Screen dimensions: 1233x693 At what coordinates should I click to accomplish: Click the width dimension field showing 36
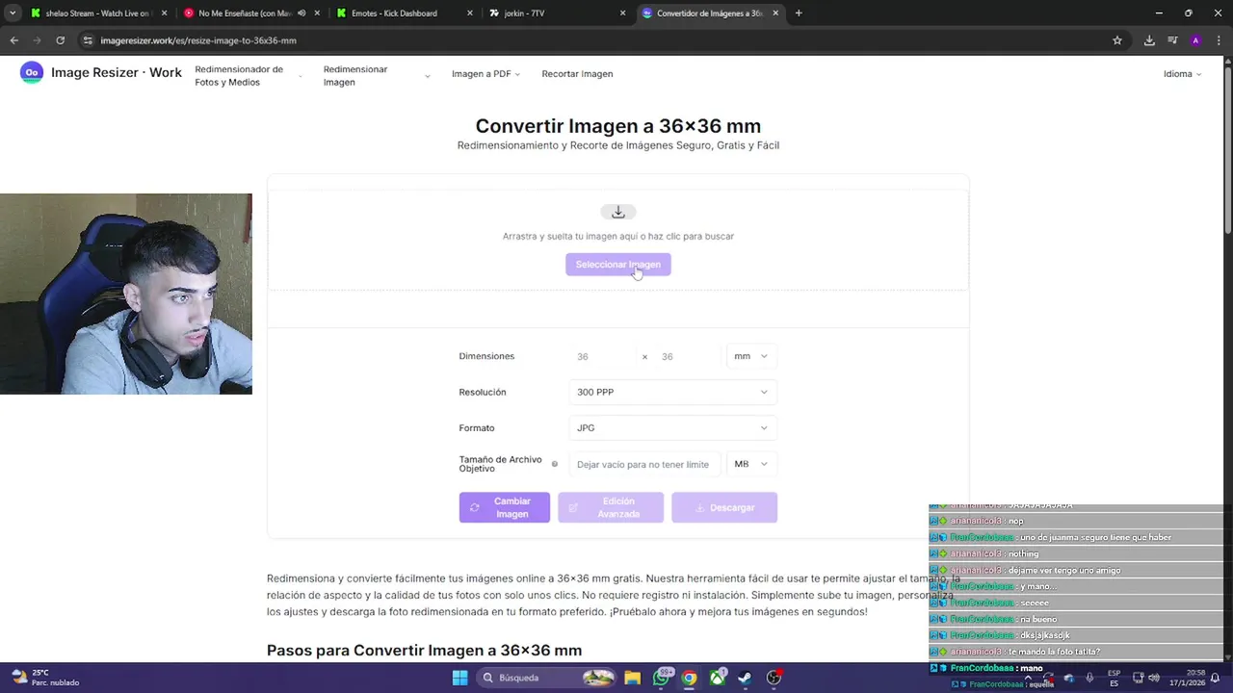click(x=603, y=356)
